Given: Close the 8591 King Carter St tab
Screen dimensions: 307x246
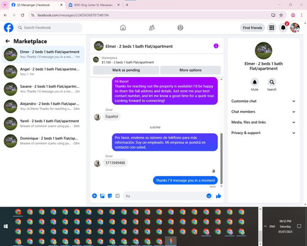Looking at the screenshot, I should 119,5.
